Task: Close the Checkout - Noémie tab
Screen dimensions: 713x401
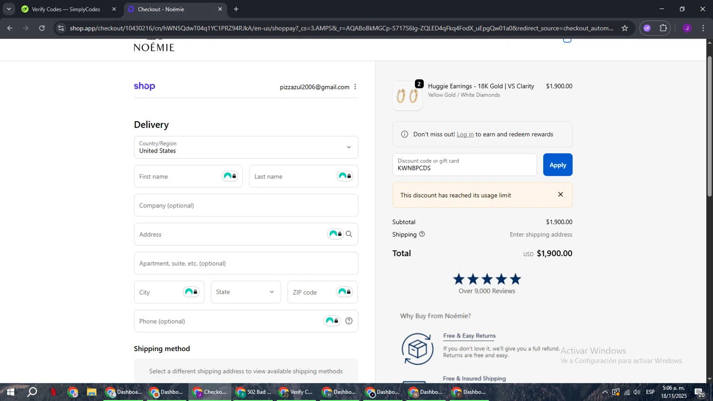Action: [x=220, y=9]
